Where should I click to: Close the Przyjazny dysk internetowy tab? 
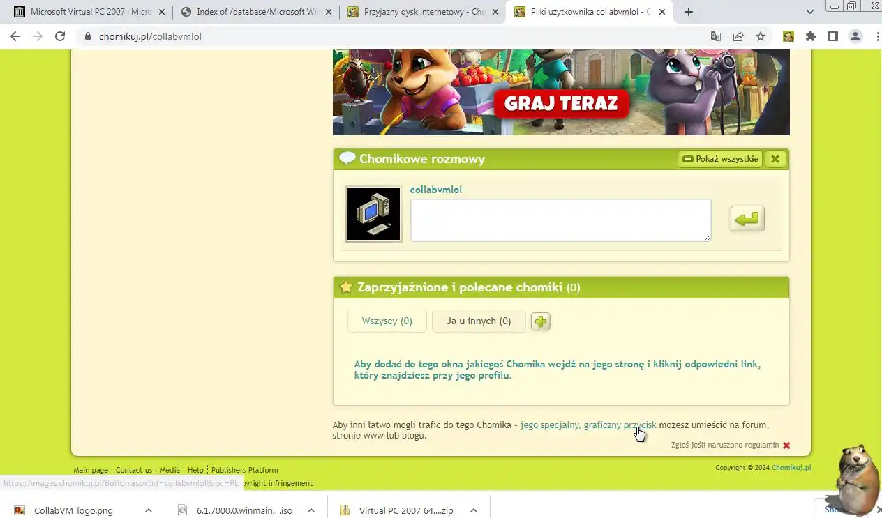tap(495, 12)
